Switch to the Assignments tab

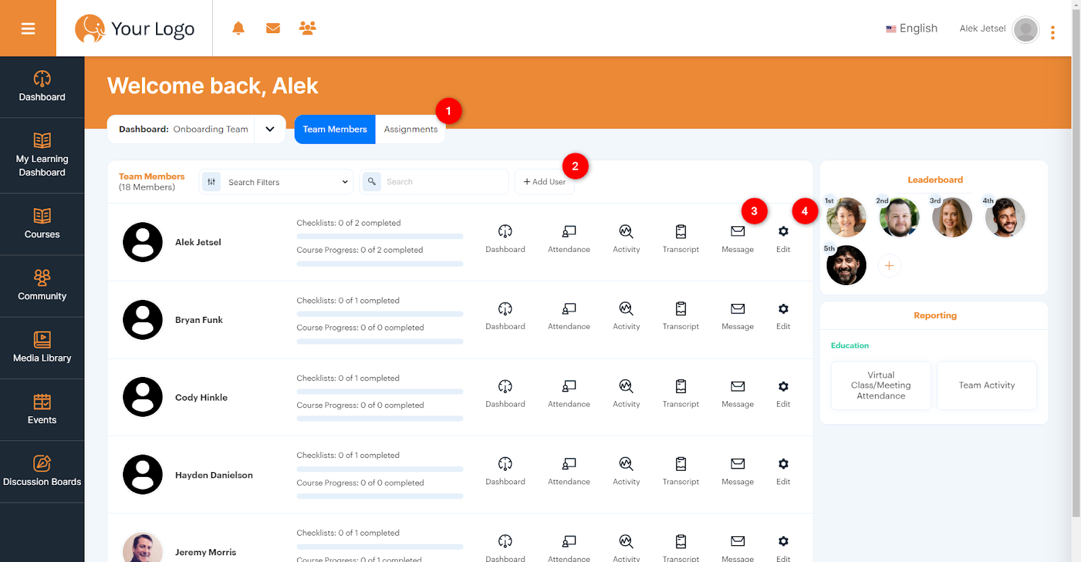pyautogui.click(x=410, y=129)
